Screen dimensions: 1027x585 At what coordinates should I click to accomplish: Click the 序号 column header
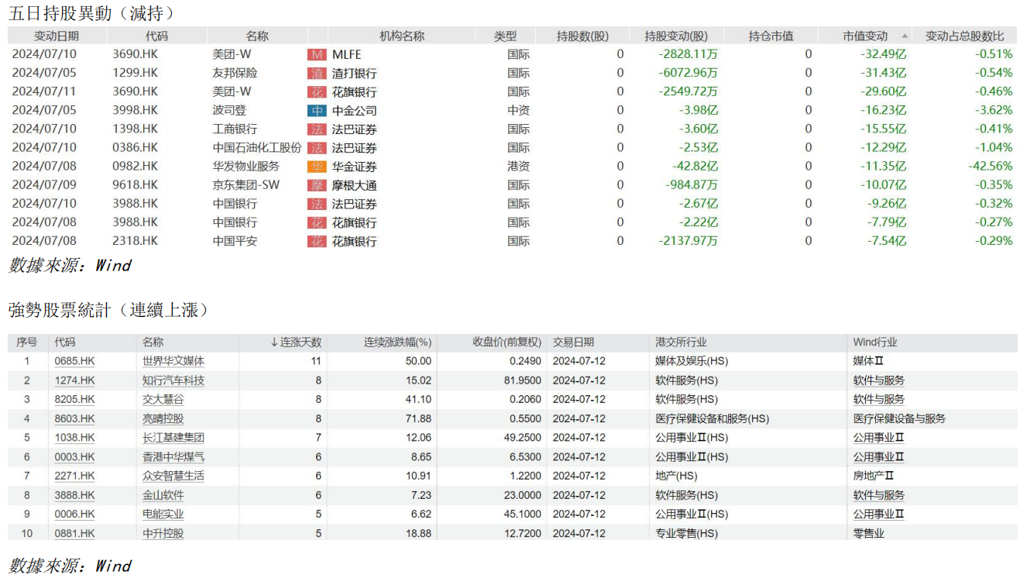pos(26,342)
